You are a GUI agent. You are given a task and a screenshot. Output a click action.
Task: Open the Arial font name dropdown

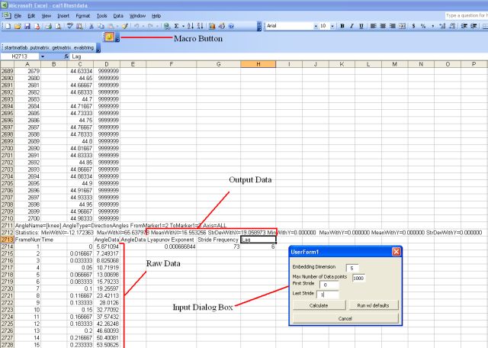coord(313,26)
